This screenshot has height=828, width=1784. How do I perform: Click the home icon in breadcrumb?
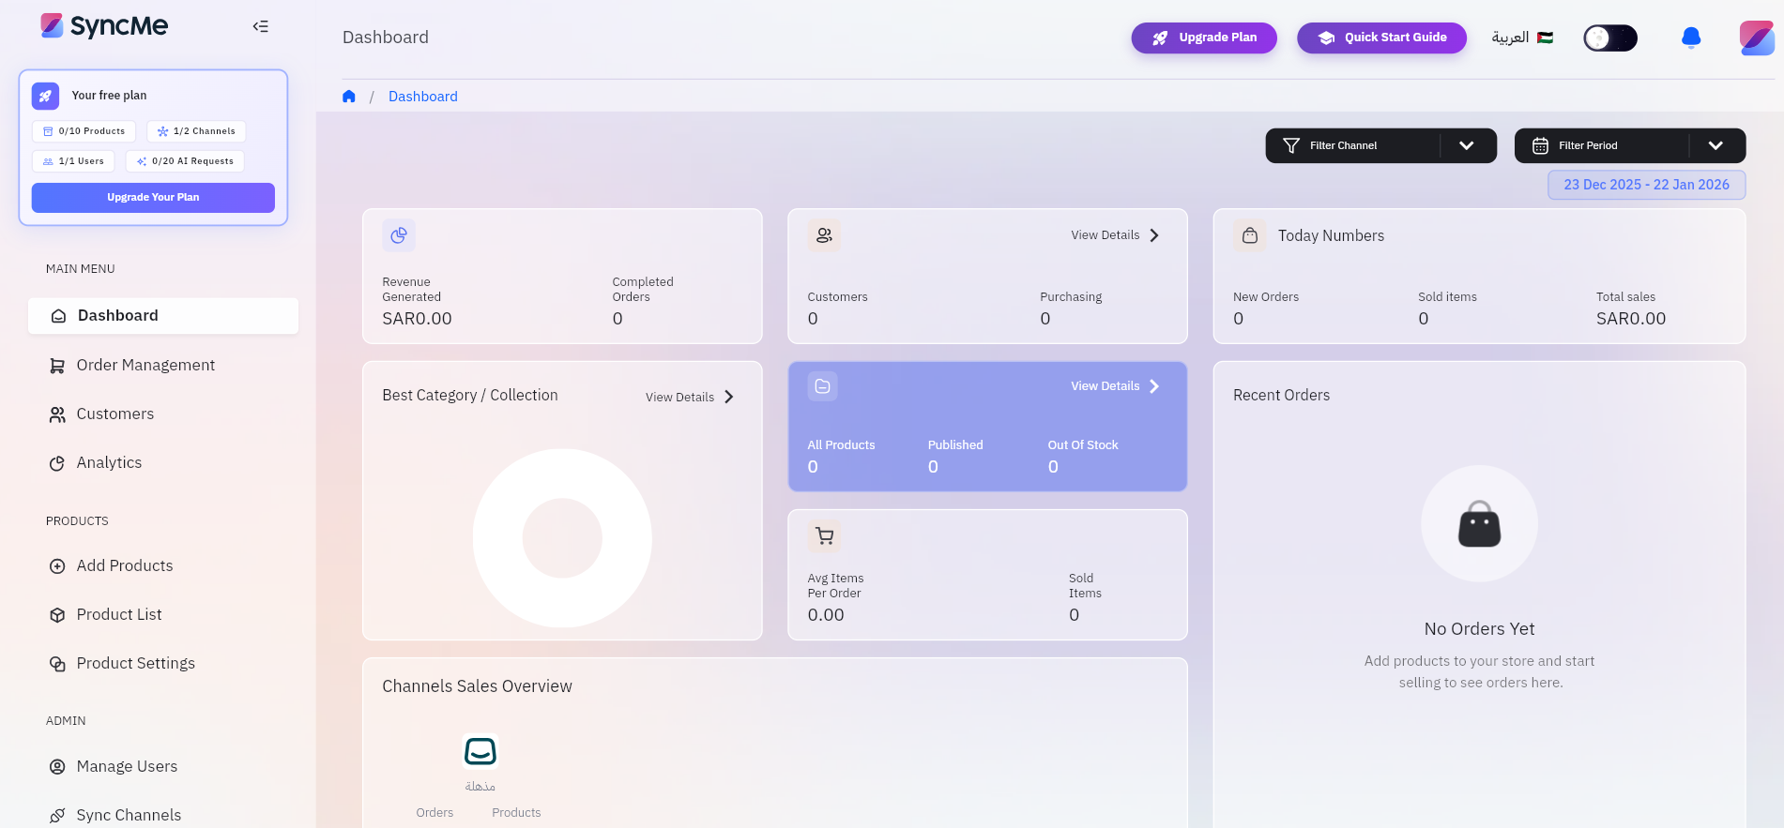349,97
